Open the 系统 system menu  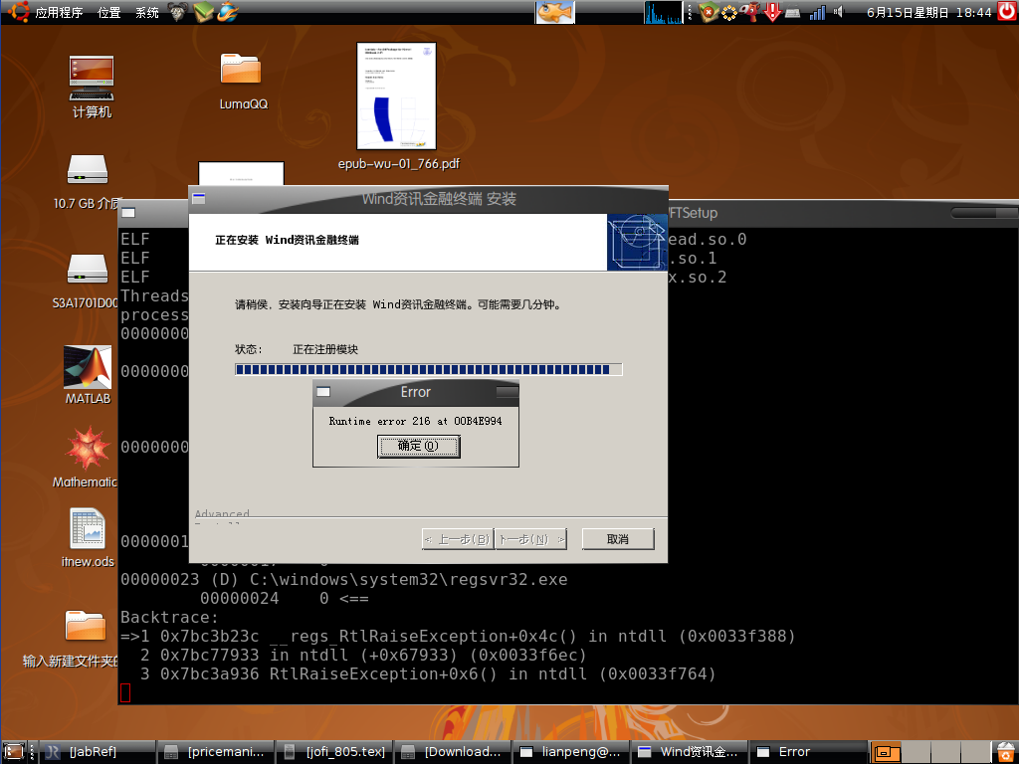coord(147,12)
